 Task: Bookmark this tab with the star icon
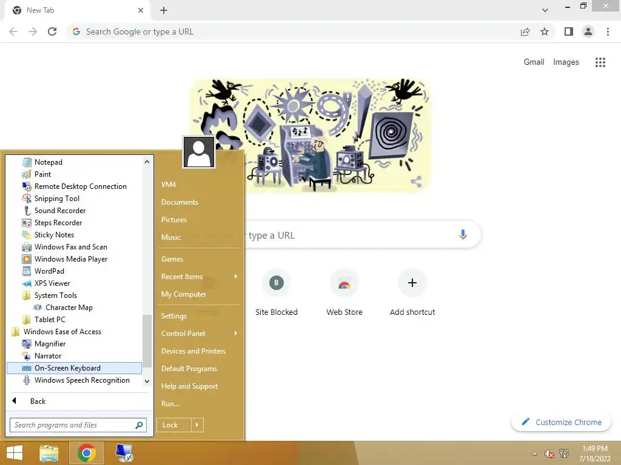tap(545, 31)
